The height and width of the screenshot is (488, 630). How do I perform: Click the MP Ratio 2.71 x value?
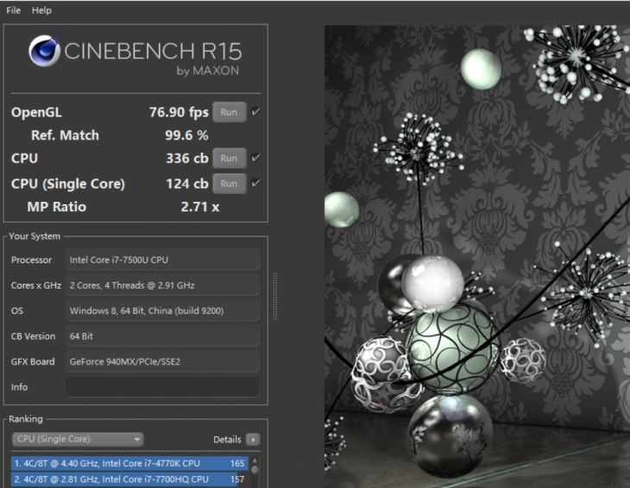click(x=199, y=207)
